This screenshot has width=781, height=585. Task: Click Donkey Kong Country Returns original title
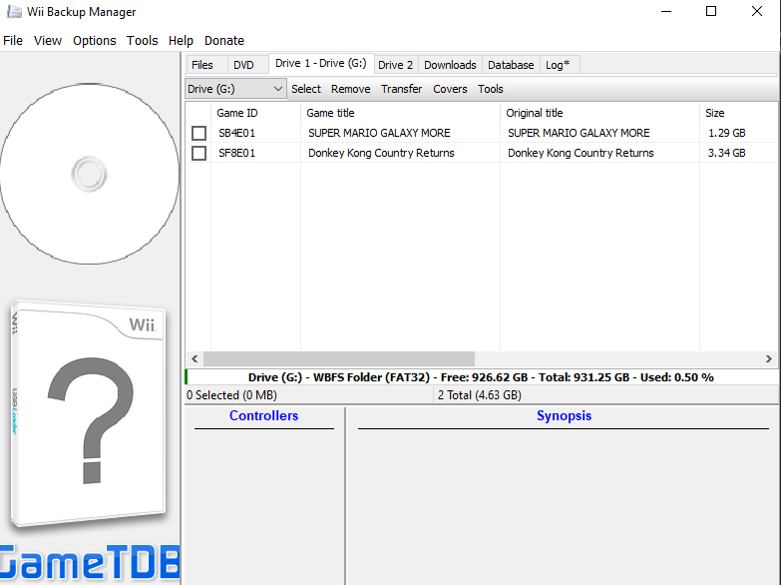(581, 153)
